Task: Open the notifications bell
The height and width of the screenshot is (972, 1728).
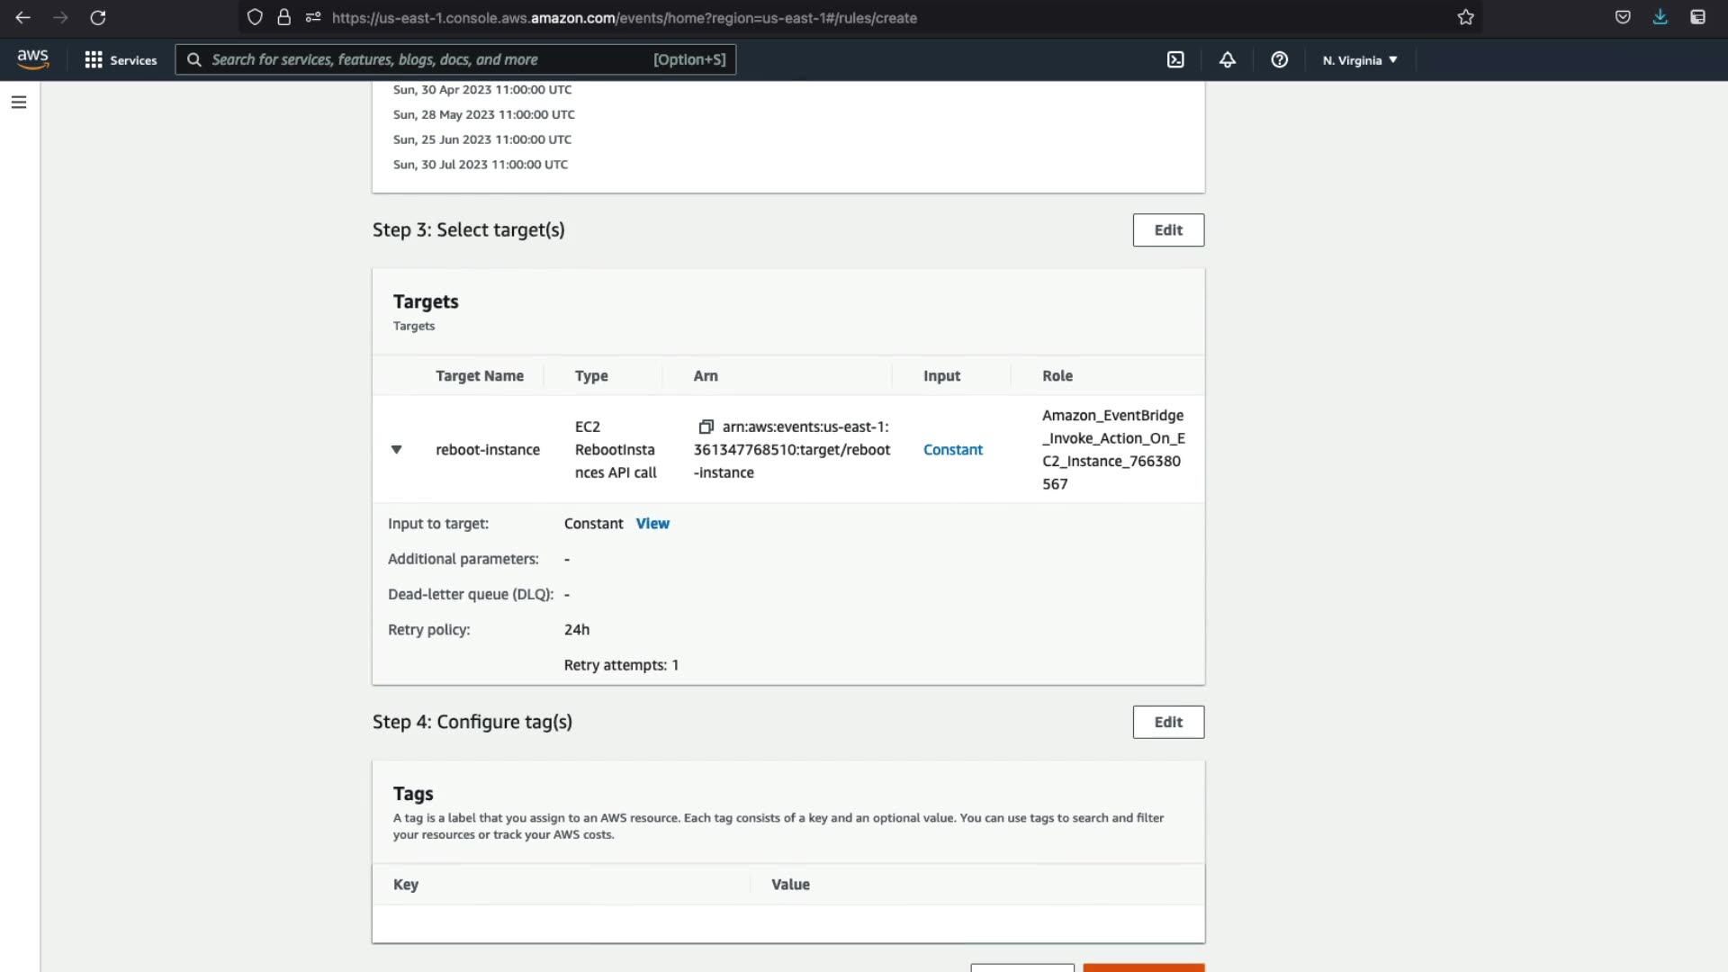Action: point(1228,59)
